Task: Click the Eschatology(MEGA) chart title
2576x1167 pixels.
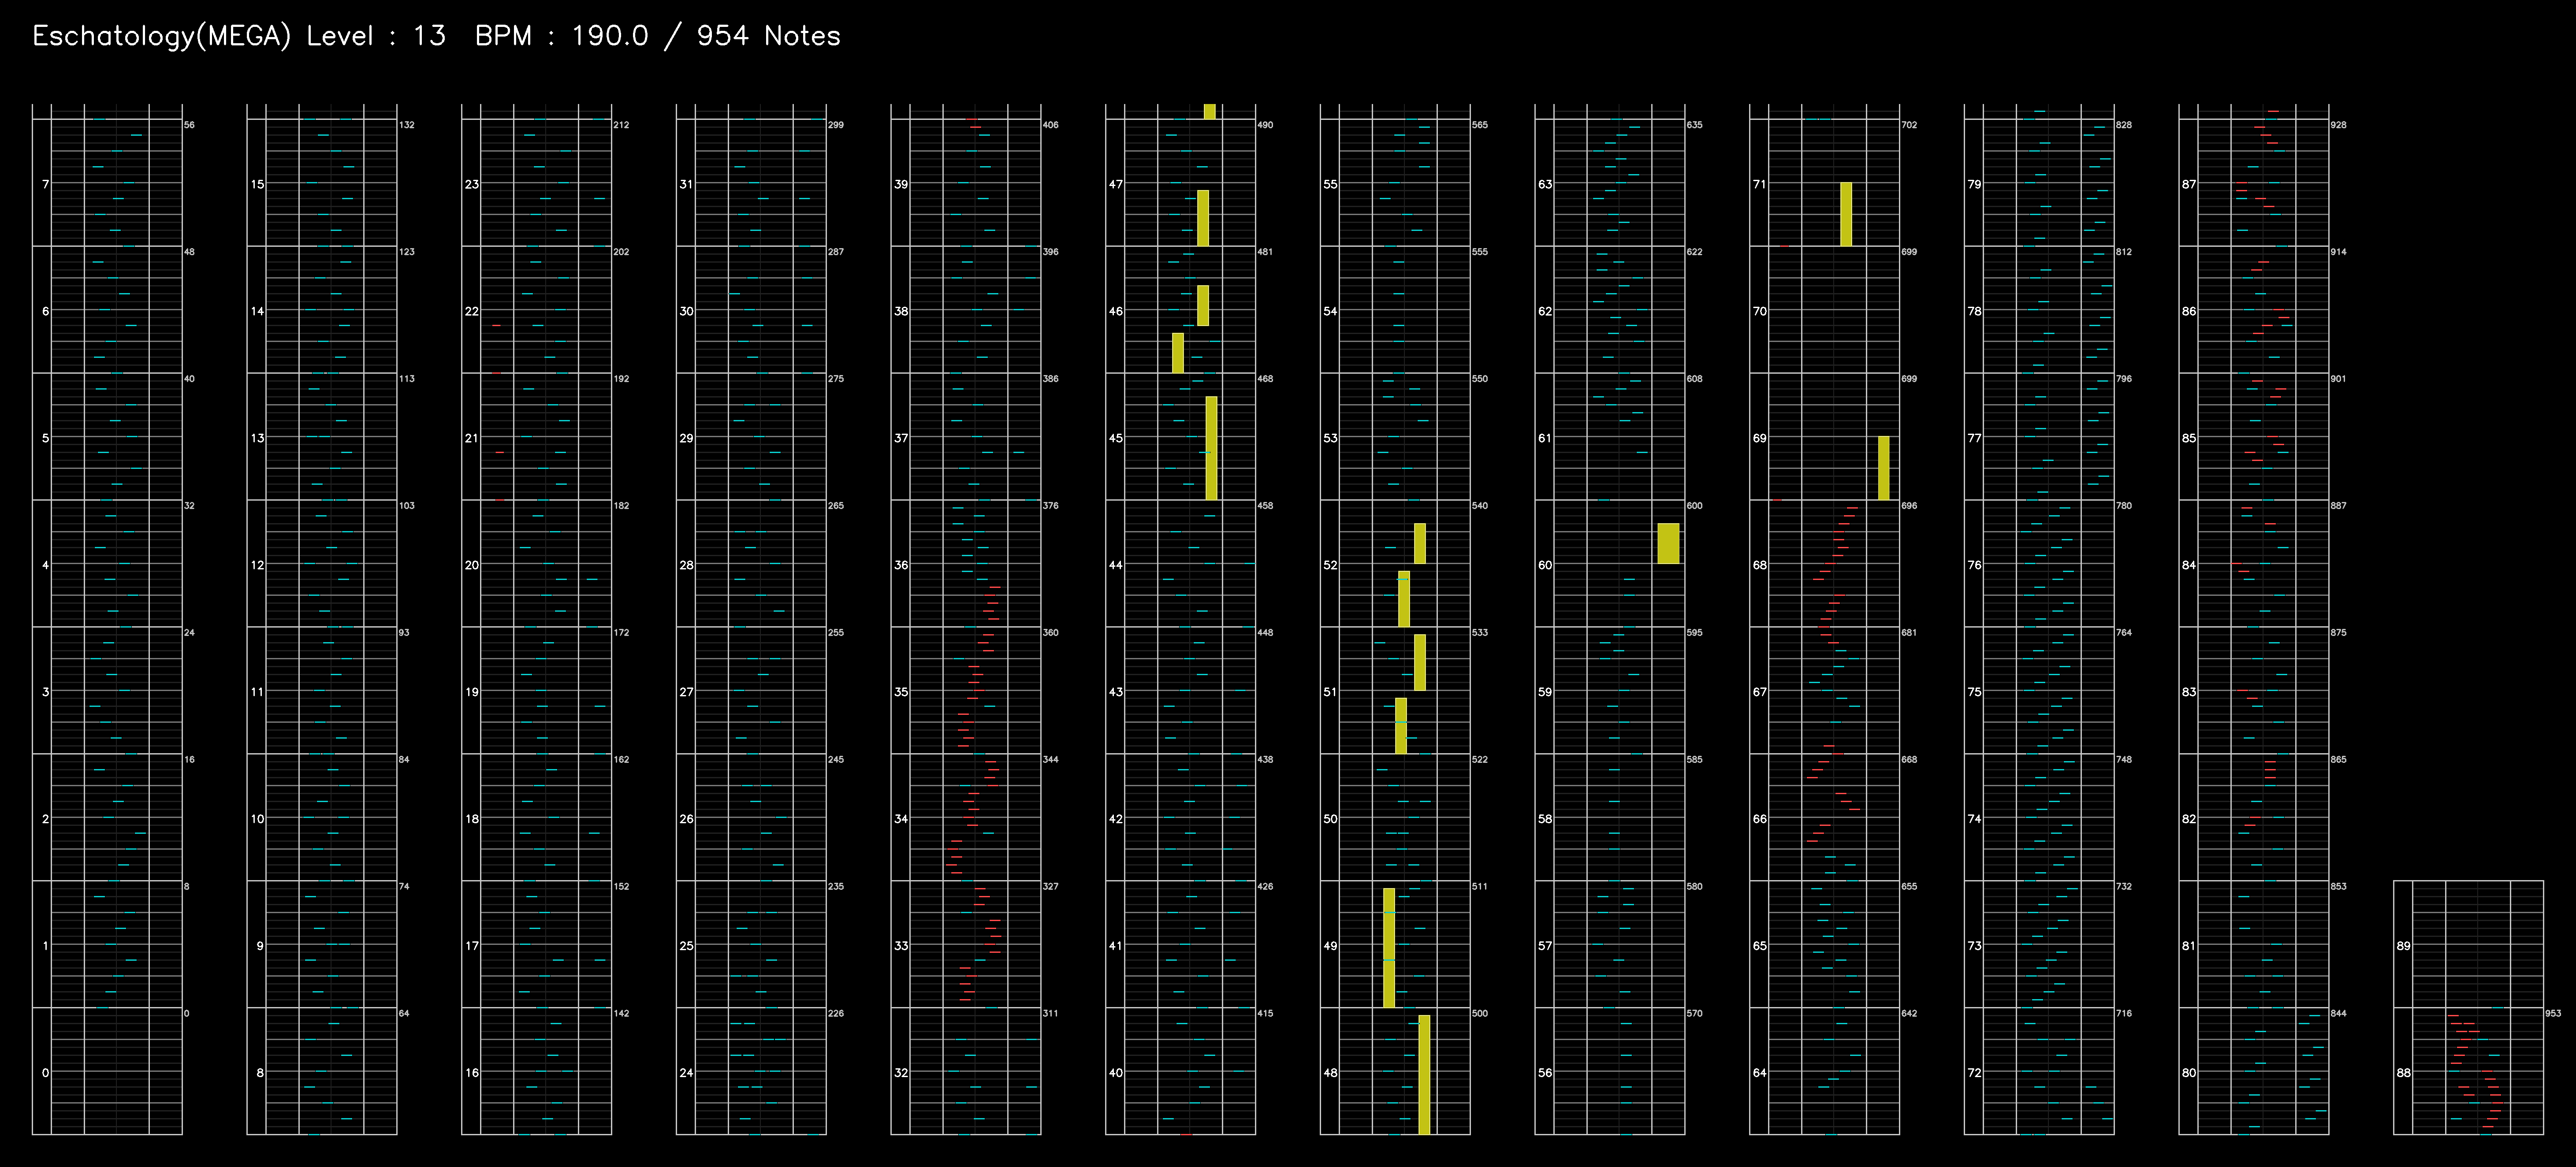Action: coord(162,36)
